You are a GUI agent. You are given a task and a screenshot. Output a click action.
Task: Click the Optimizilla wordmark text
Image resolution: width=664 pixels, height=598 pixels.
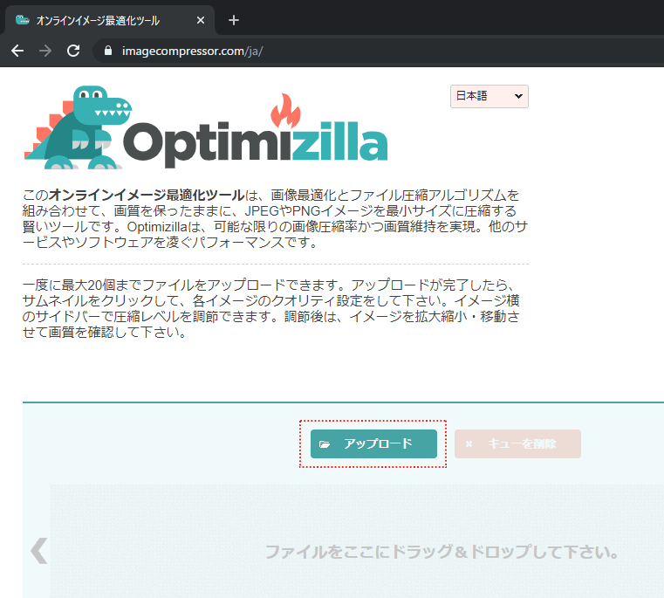(256, 144)
